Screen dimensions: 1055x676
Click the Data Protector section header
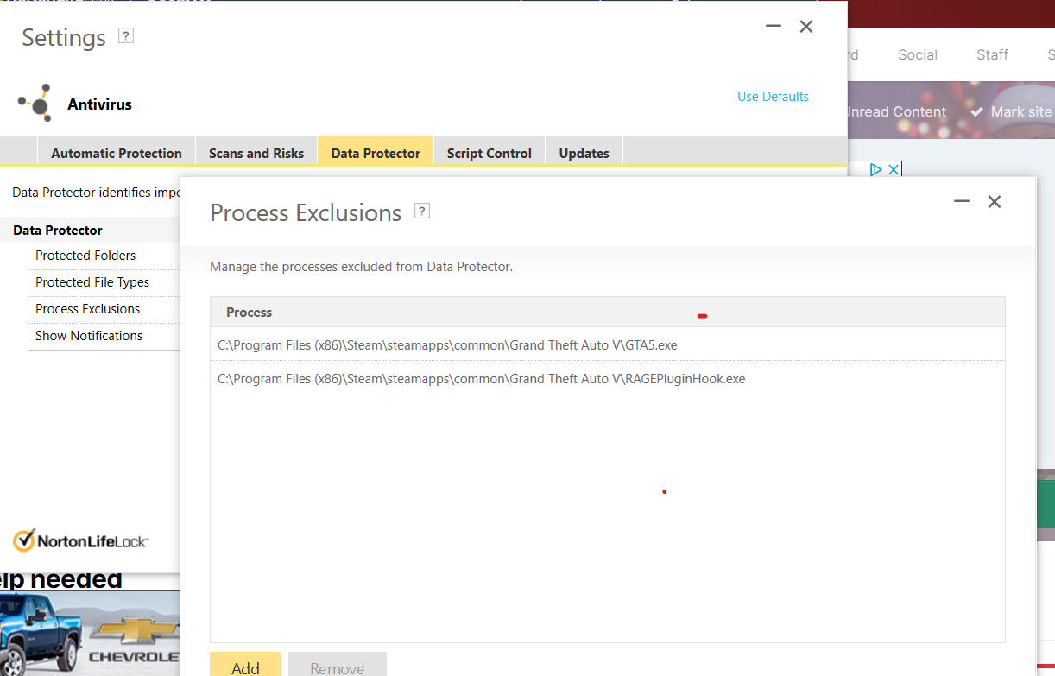pyautogui.click(x=58, y=231)
